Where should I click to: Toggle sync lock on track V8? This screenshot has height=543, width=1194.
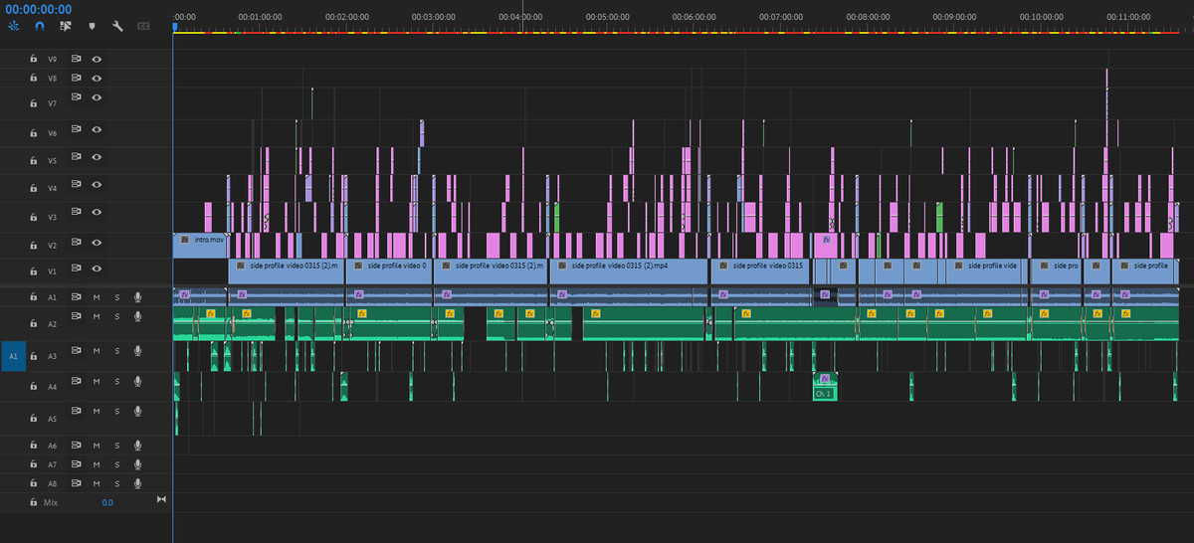click(76, 77)
